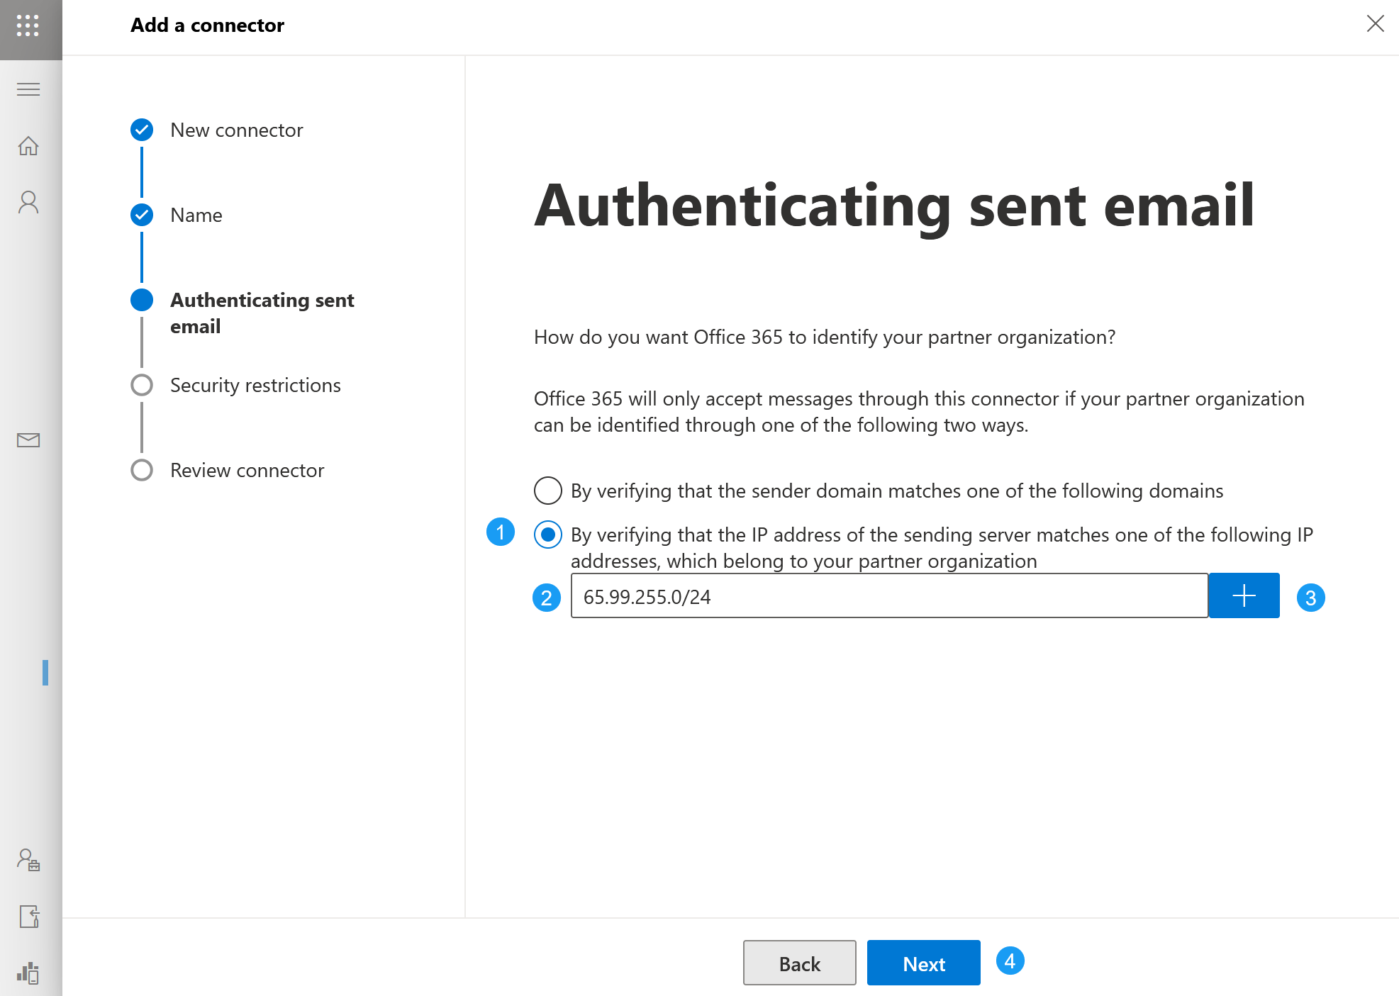Select the IP address verification option
This screenshot has width=1399, height=996.
pos(547,535)
